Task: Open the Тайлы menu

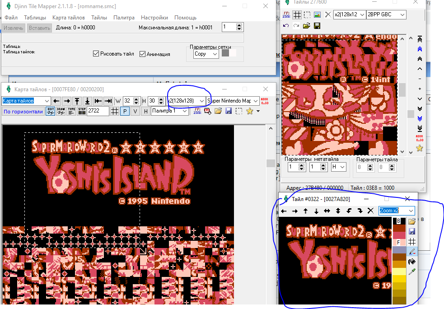Action: (x=99, y=18)
